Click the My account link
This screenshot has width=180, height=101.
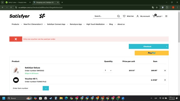pyautogui.click(x=145, y=16)
